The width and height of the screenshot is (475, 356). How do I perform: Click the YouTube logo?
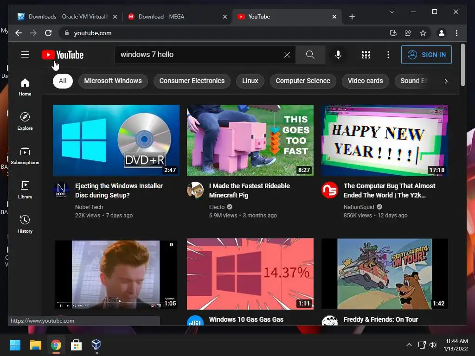(x=63, y=55)
